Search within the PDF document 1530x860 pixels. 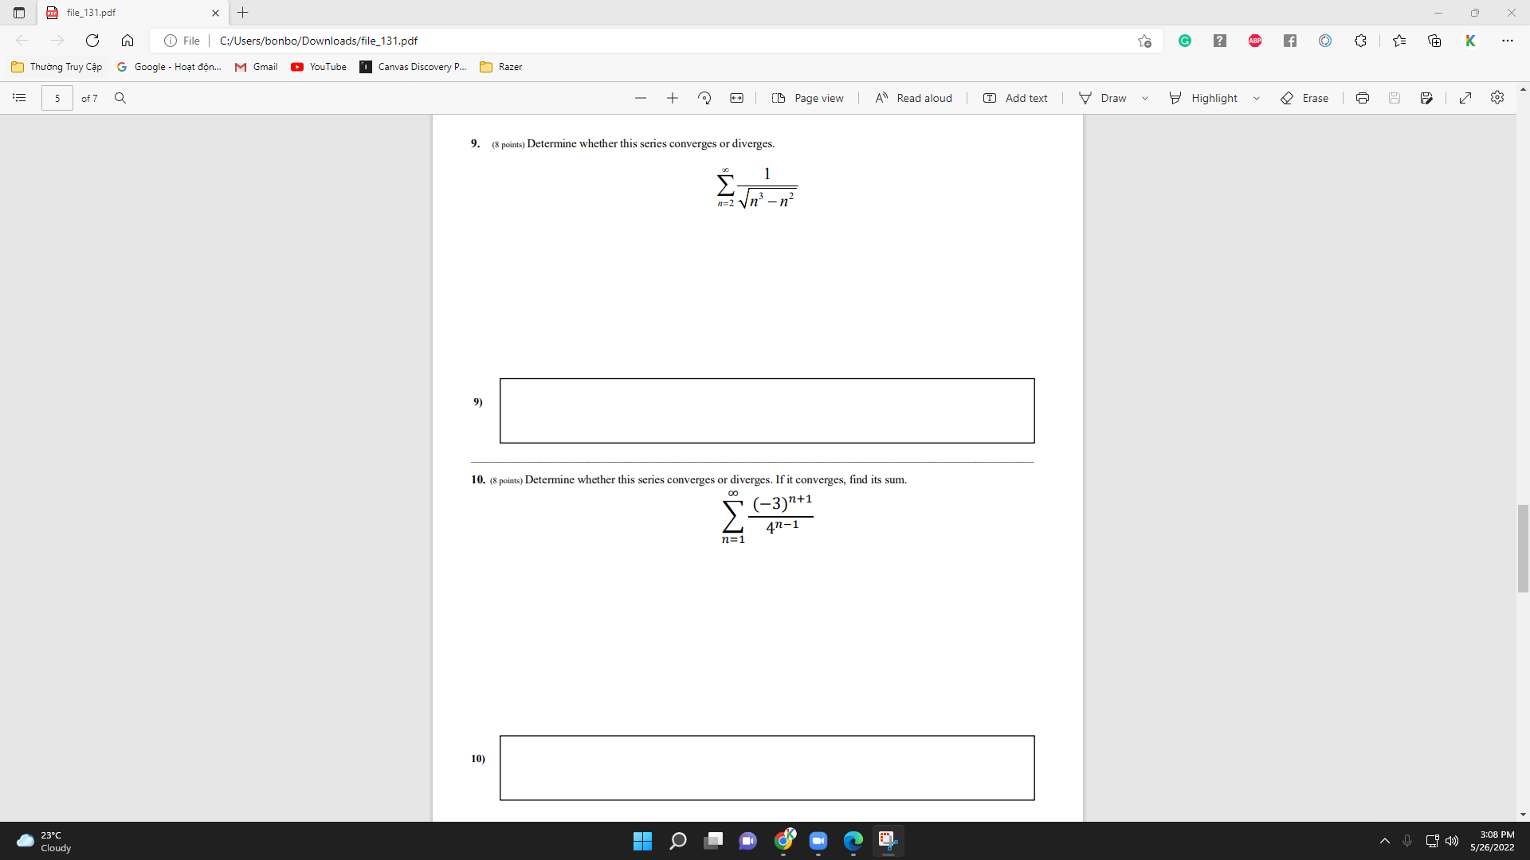120,97
